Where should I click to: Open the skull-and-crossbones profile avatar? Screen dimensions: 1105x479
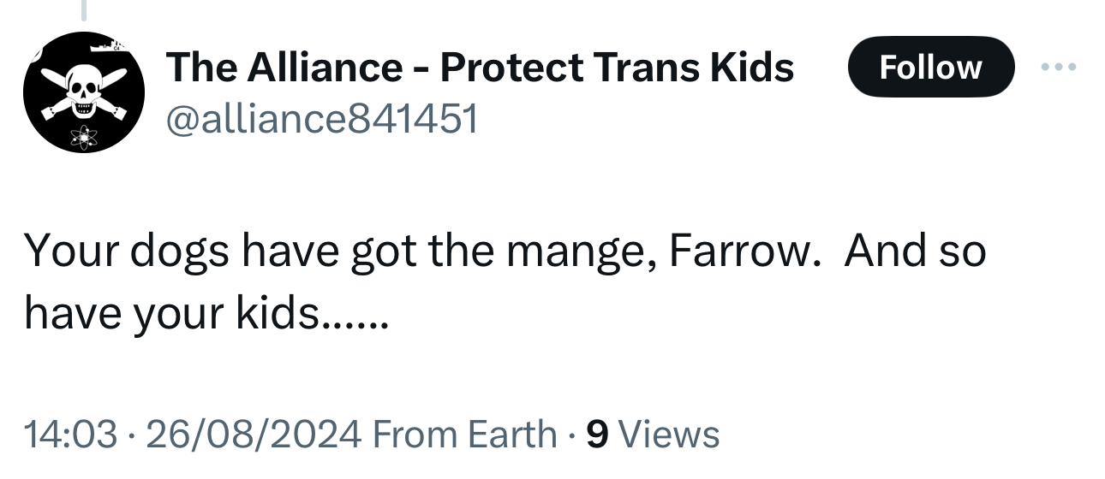tap(82, 92)
